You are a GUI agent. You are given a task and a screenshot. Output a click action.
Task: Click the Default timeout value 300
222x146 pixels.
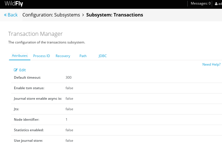click(x=68, y=78)
